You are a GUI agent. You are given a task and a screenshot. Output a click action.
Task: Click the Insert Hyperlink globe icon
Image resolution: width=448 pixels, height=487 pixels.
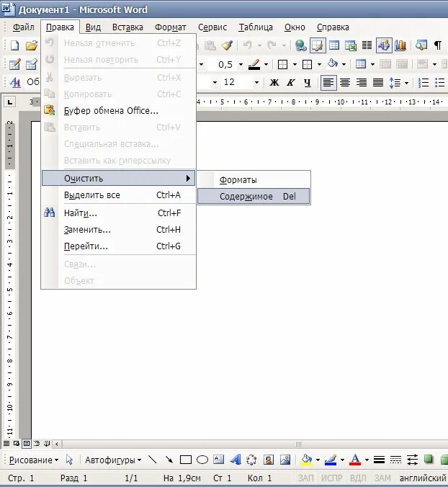tap(300, 45)
